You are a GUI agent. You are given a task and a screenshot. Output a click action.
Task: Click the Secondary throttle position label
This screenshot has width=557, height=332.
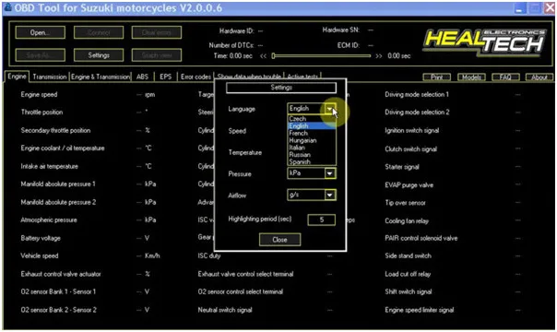(55, 130)
